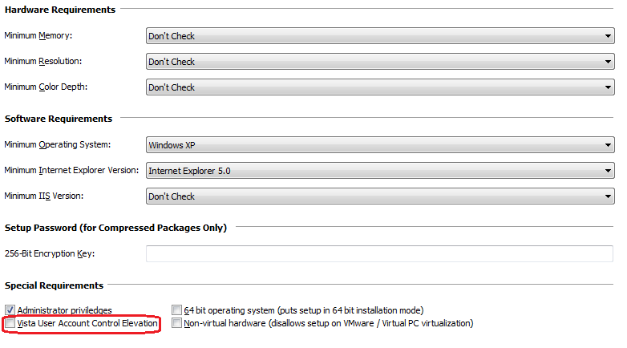Screen dimensions: 627x348
Task: Click the 256-Bit Encryption Key field
Action: 379,253
